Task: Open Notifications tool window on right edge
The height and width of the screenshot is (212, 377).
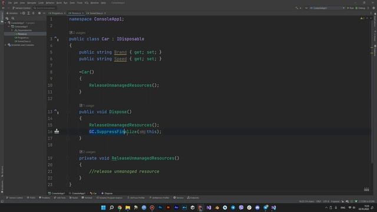Action: (x=375, y=20)
